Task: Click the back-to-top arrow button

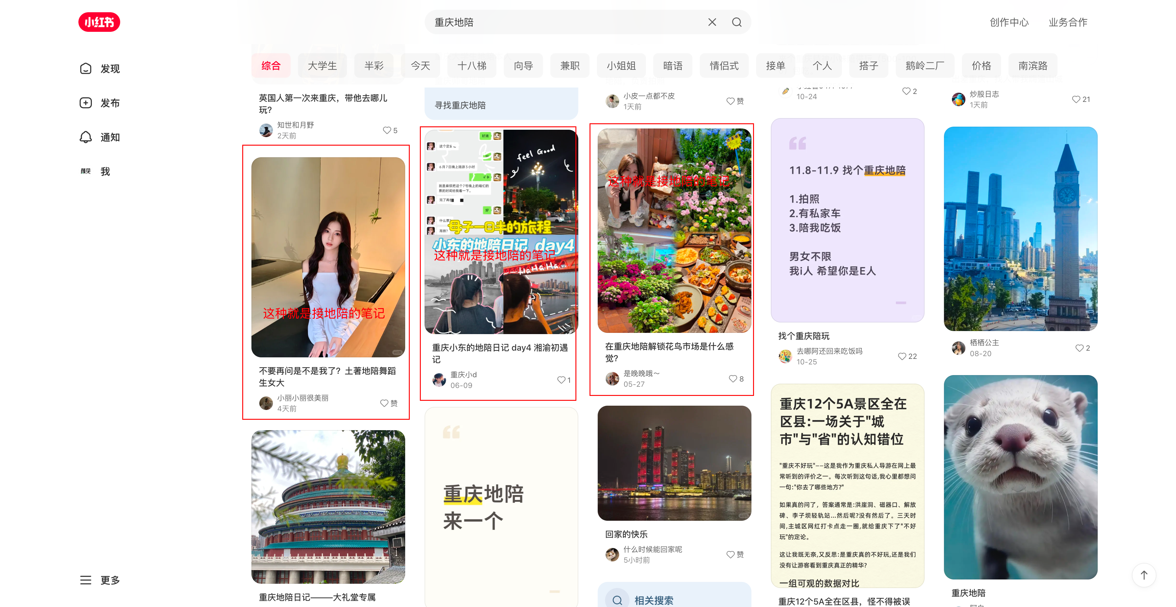Action: pyautogui.click(x=1144, y=575)
